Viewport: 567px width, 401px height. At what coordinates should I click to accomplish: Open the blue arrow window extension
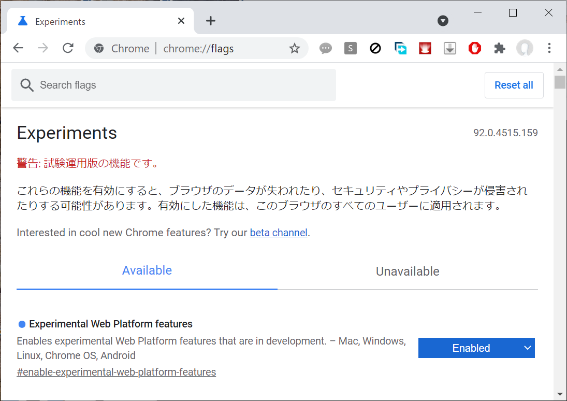click(400, 48)
